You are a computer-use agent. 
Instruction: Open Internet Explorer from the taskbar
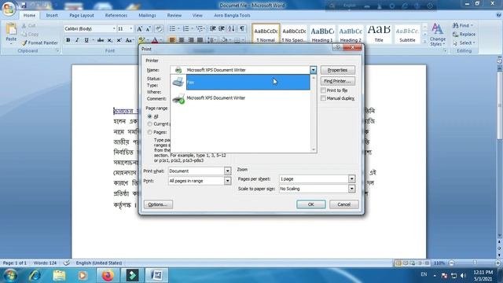pyautogui.click(x=35, y=275)
